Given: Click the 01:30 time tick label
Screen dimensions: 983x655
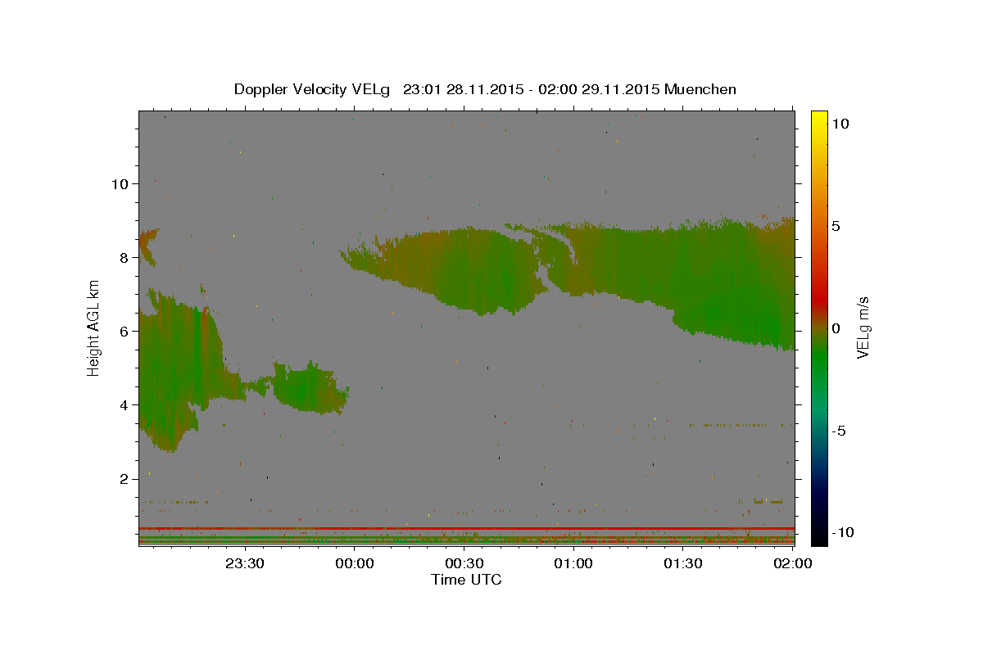Looking at the screenshot, I should [x=682, y=563].
